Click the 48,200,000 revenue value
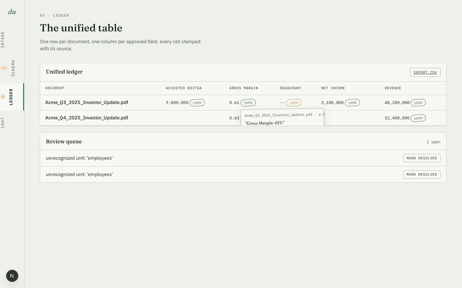Viewport: 462px width, 288px height. pos(397,103)
